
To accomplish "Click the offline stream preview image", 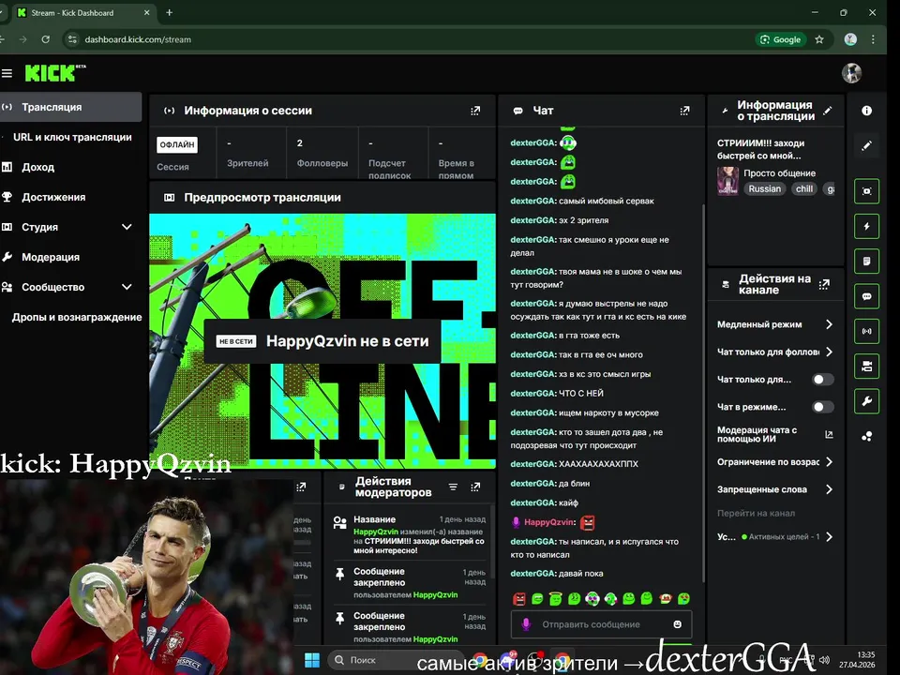I will click(x=322, y=341).
